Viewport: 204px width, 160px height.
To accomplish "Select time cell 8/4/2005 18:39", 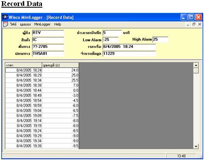I will coord(24,85).
